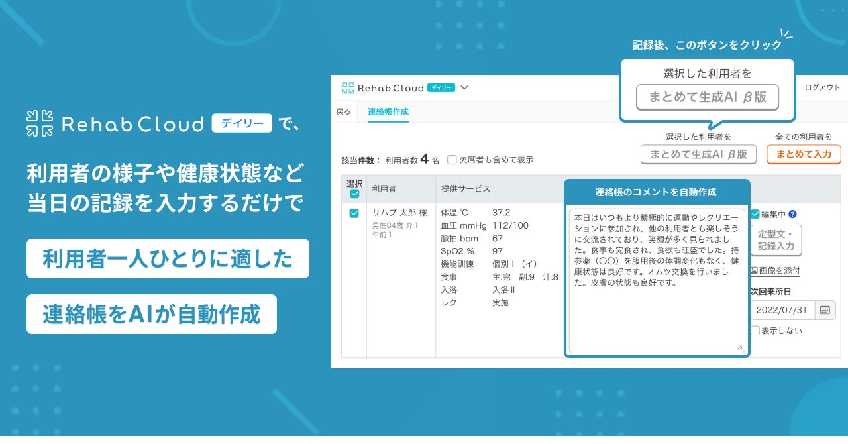848x444 pixels.
Task: Uncheck the checkbox for リハブ 太郎 様
Action: (354, 213)
